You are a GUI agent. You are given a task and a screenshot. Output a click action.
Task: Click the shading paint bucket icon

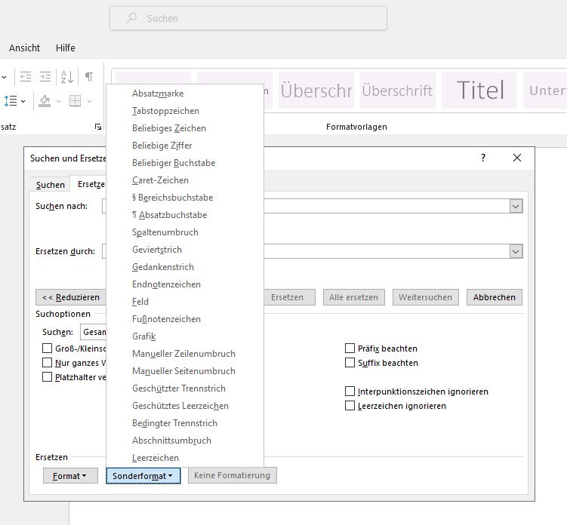(x=45, y=101)
